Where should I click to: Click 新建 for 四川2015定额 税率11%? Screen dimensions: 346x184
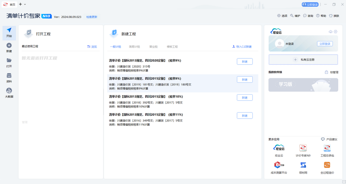tap(245, 115)
